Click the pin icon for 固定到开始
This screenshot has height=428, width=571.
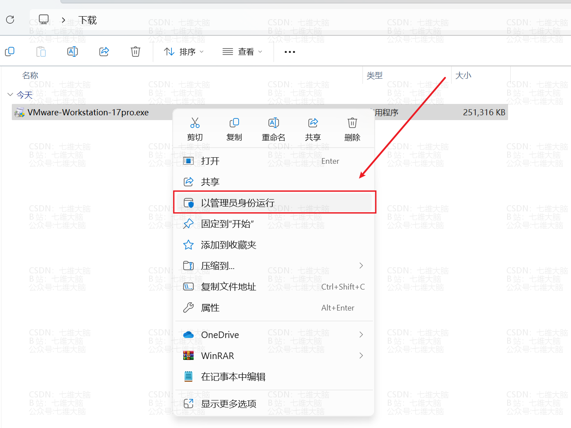(x=188, y=224)
